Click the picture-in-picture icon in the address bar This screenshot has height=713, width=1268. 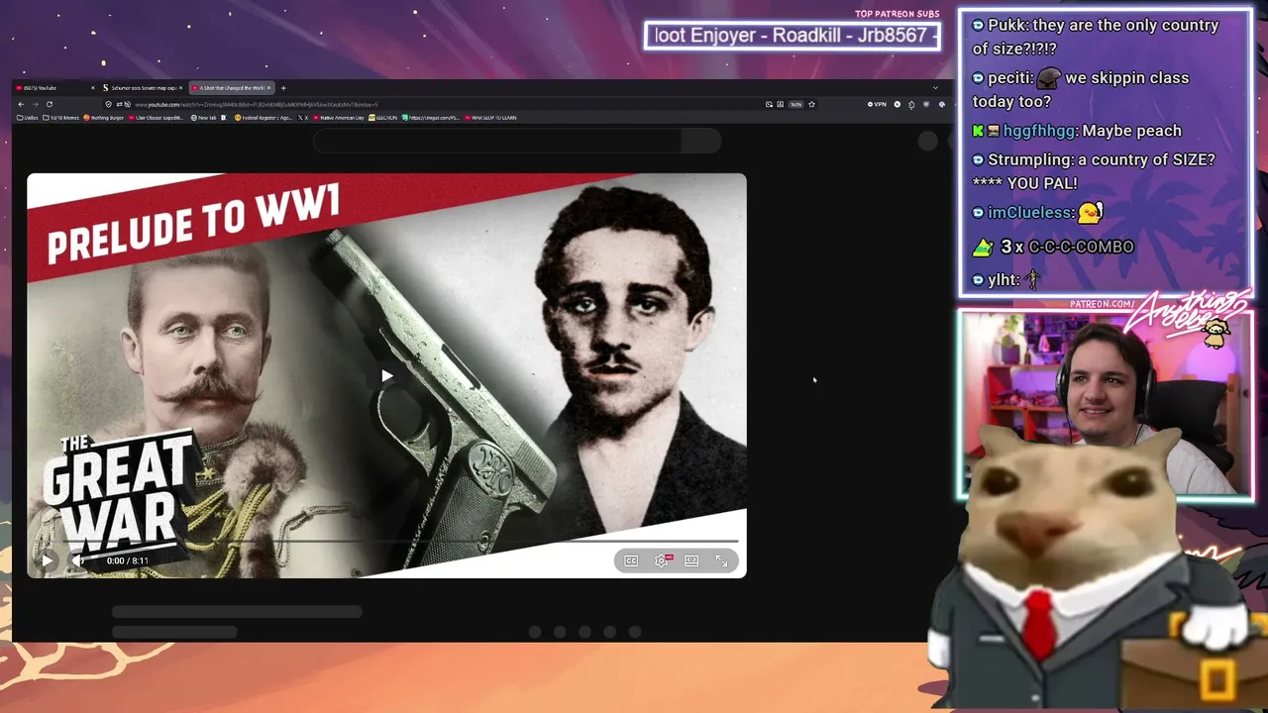click(x=769, y=104)
